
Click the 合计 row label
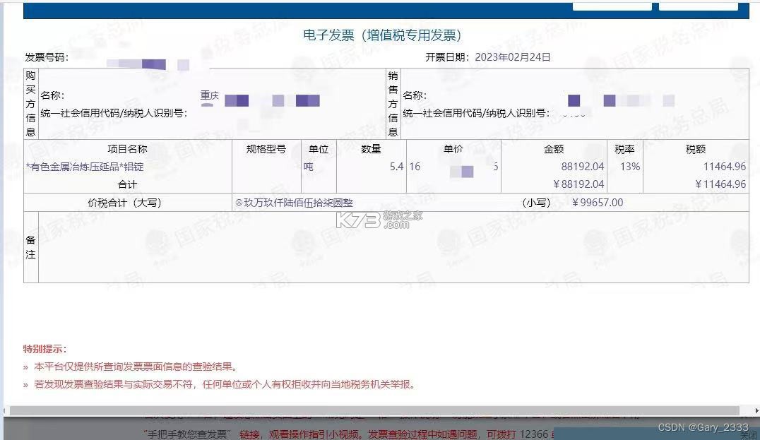127,184
